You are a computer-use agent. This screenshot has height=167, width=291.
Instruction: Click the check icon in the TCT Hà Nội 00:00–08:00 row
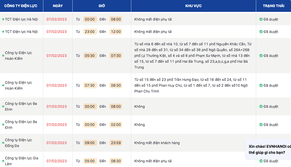coord(261,19)
